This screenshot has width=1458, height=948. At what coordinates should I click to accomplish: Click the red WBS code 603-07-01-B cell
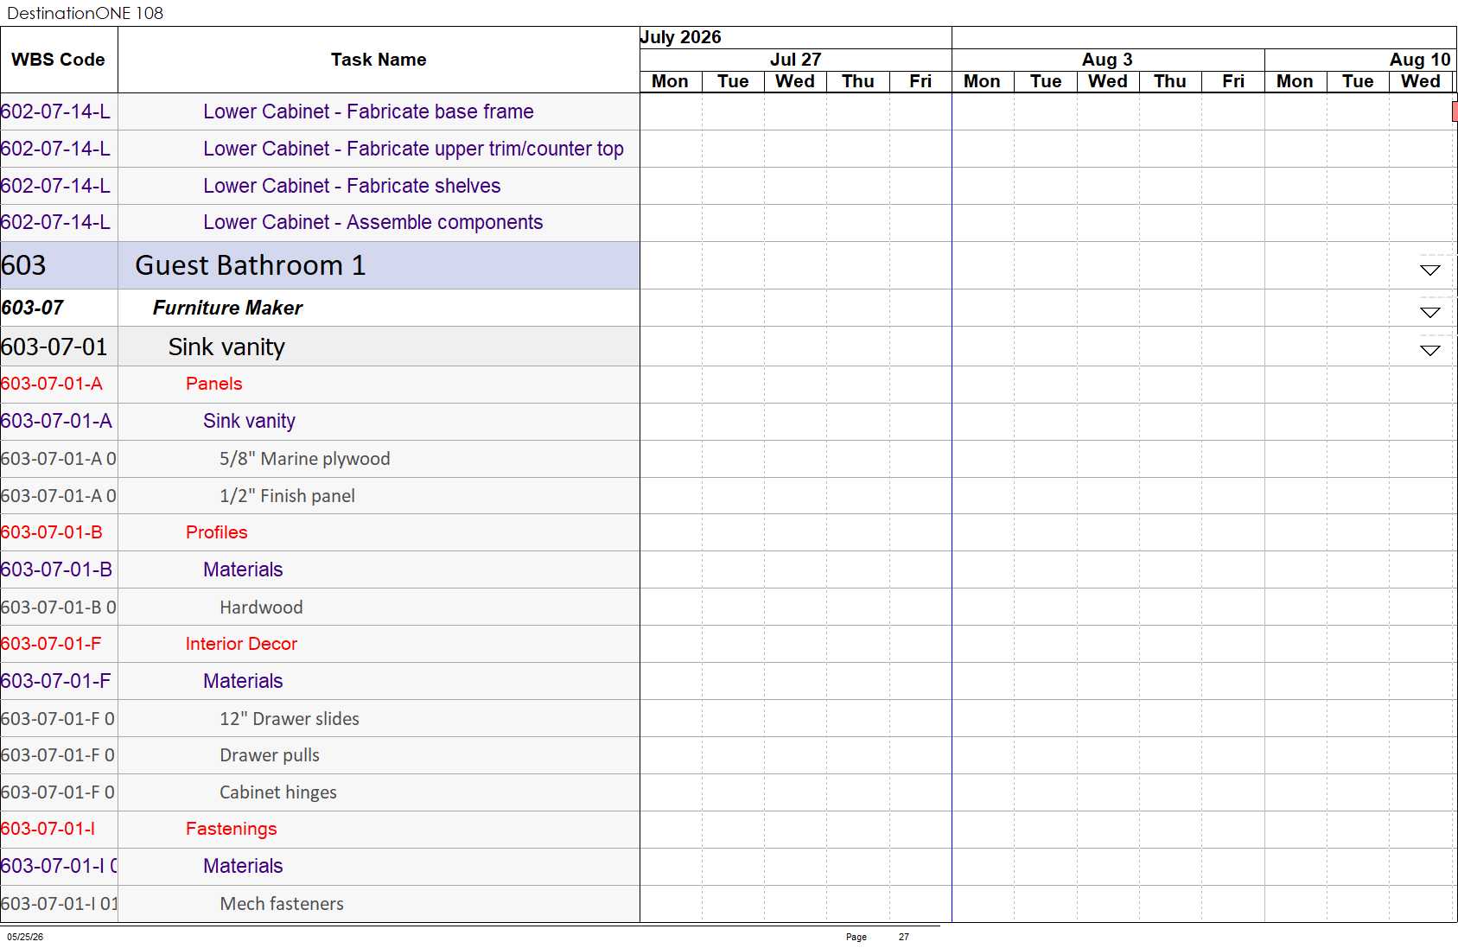[x=59, y=532]
